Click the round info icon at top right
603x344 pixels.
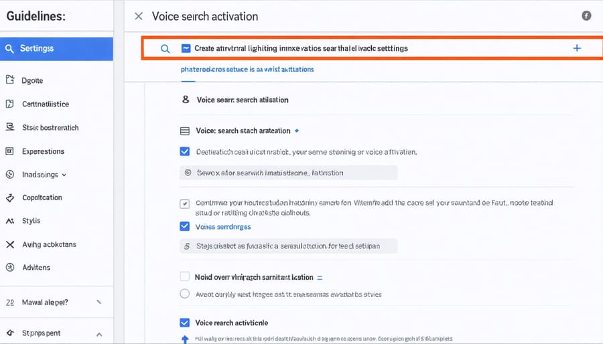(586, 15)
